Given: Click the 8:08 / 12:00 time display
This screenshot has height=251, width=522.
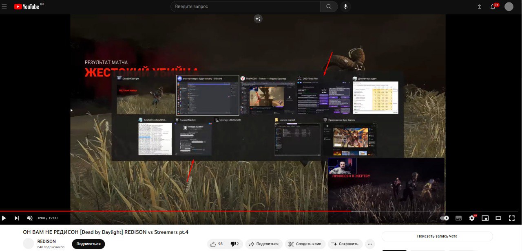Looking at the screenshot, I should 48,218.
